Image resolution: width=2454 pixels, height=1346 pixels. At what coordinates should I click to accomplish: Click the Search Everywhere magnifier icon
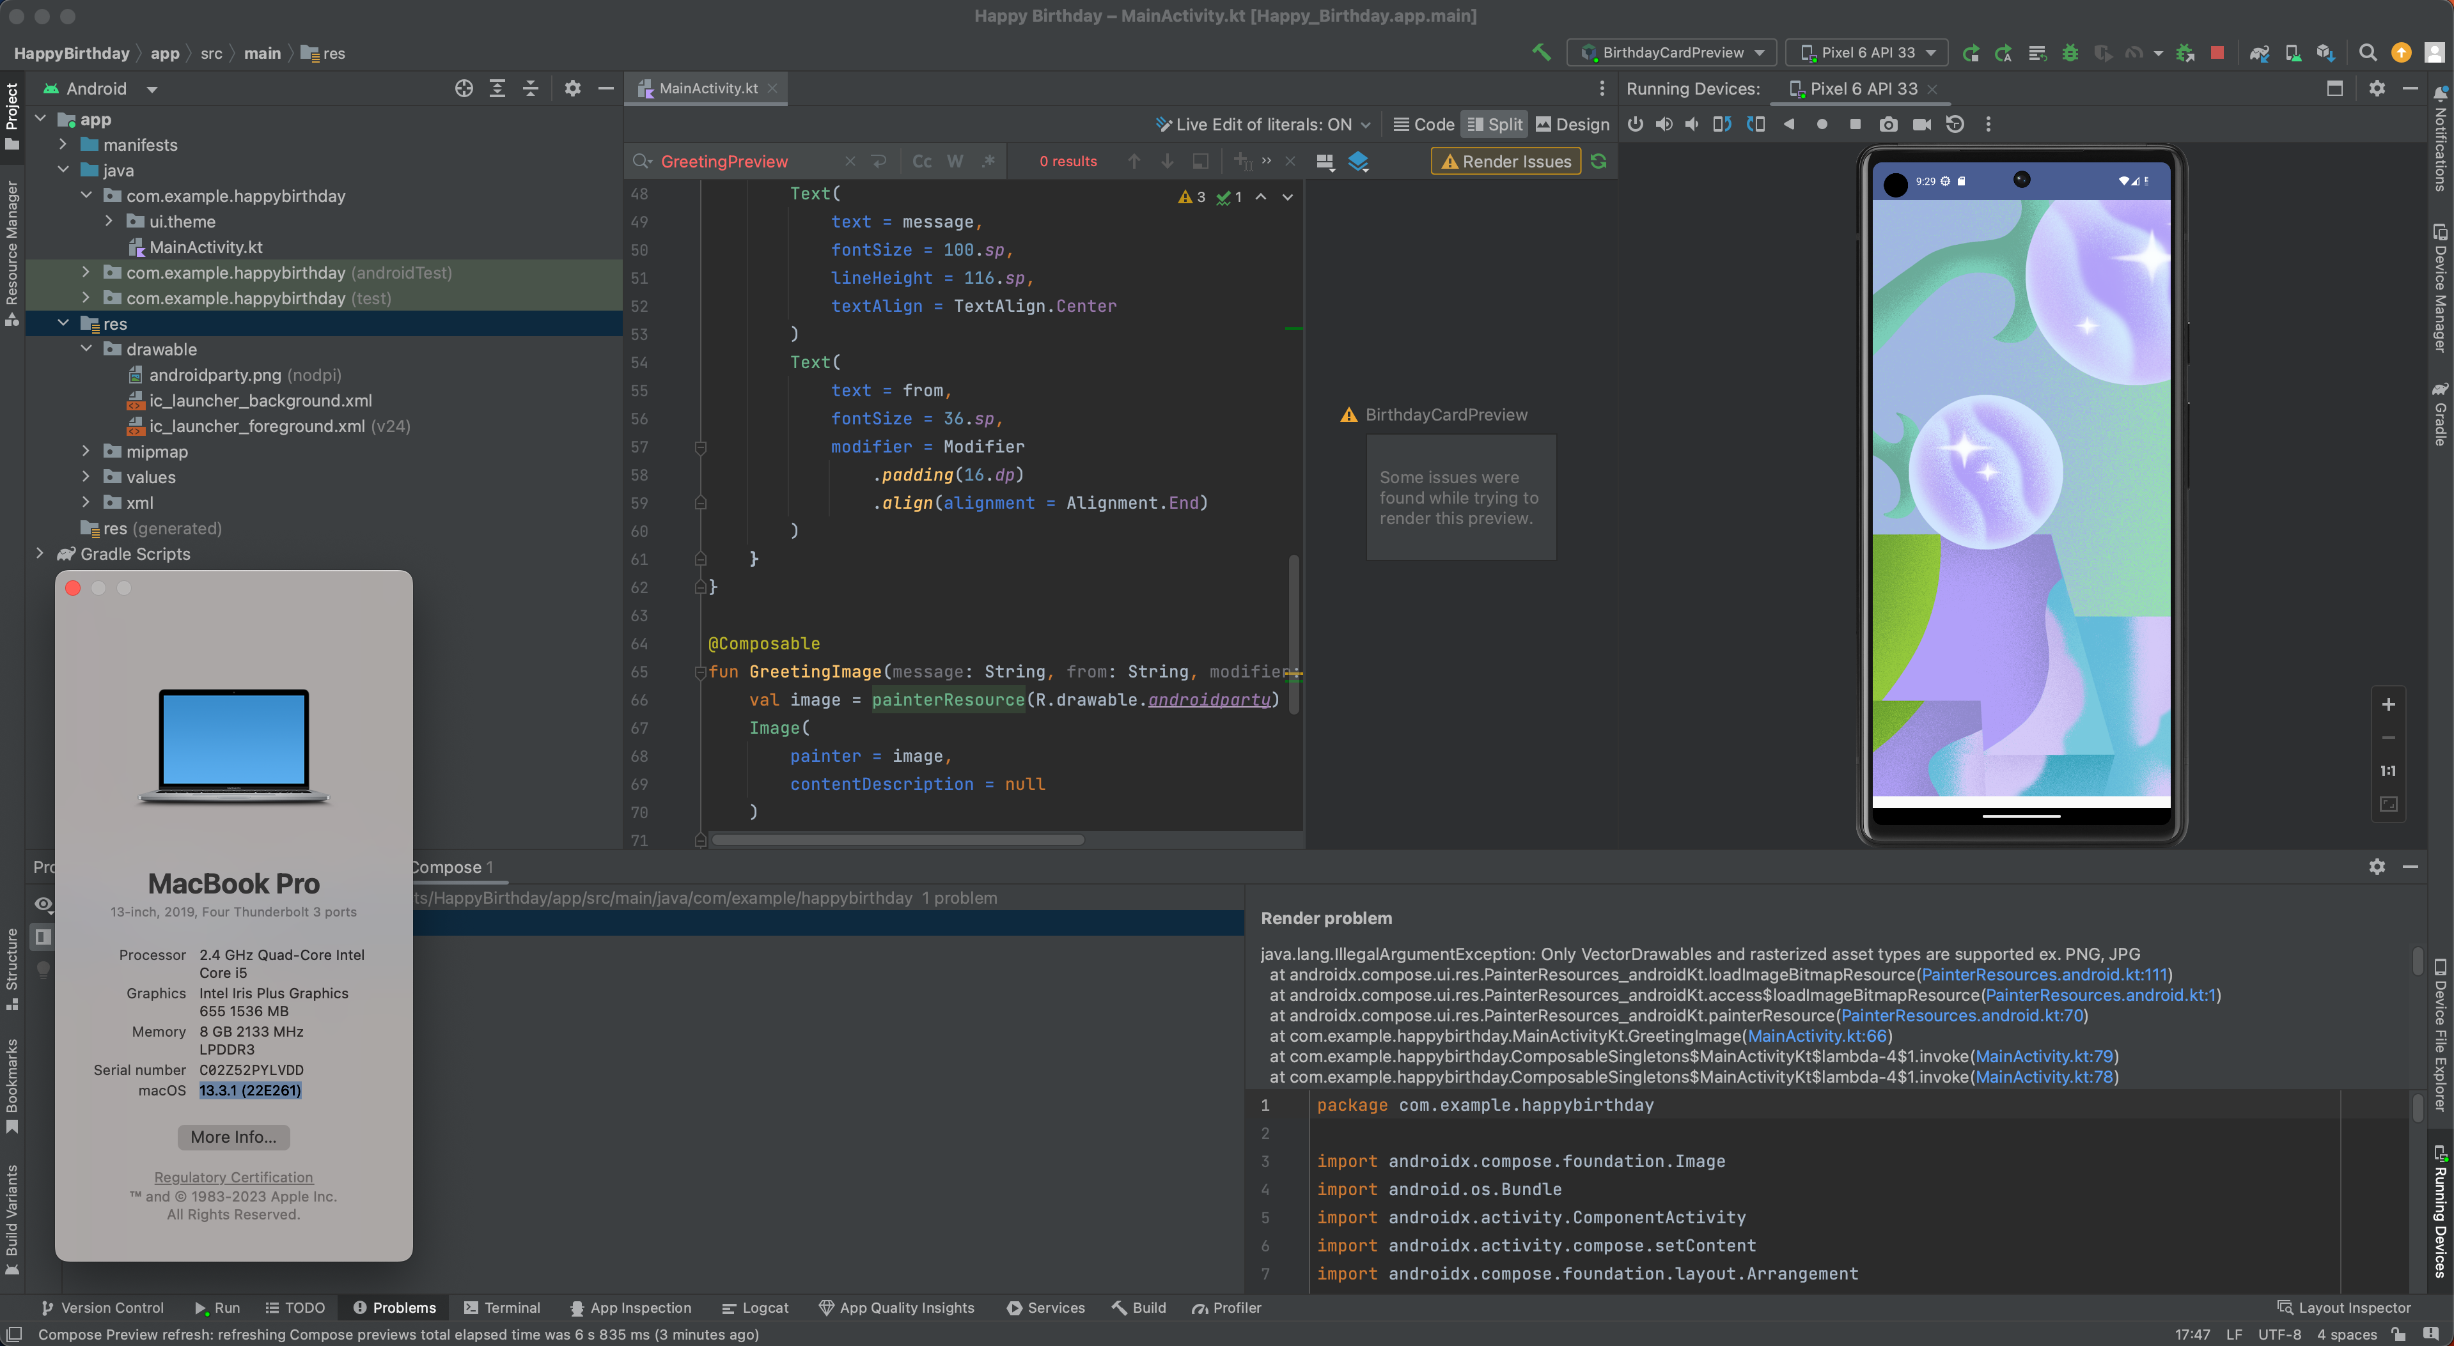pyautogui.click(x=2367, y=52)
